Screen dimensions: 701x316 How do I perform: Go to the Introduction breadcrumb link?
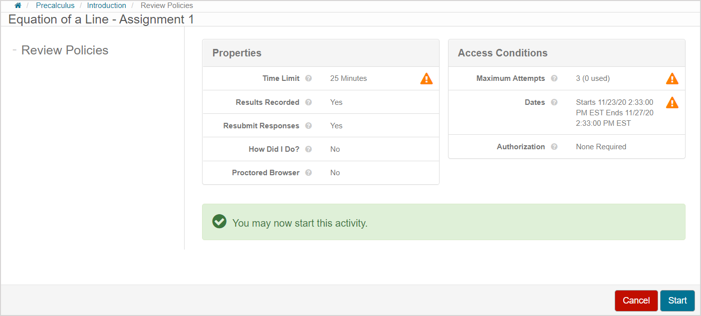pyautogui.click(x=106, y=5)
